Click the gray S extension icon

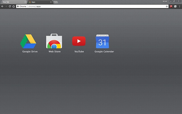coord(175,6)
